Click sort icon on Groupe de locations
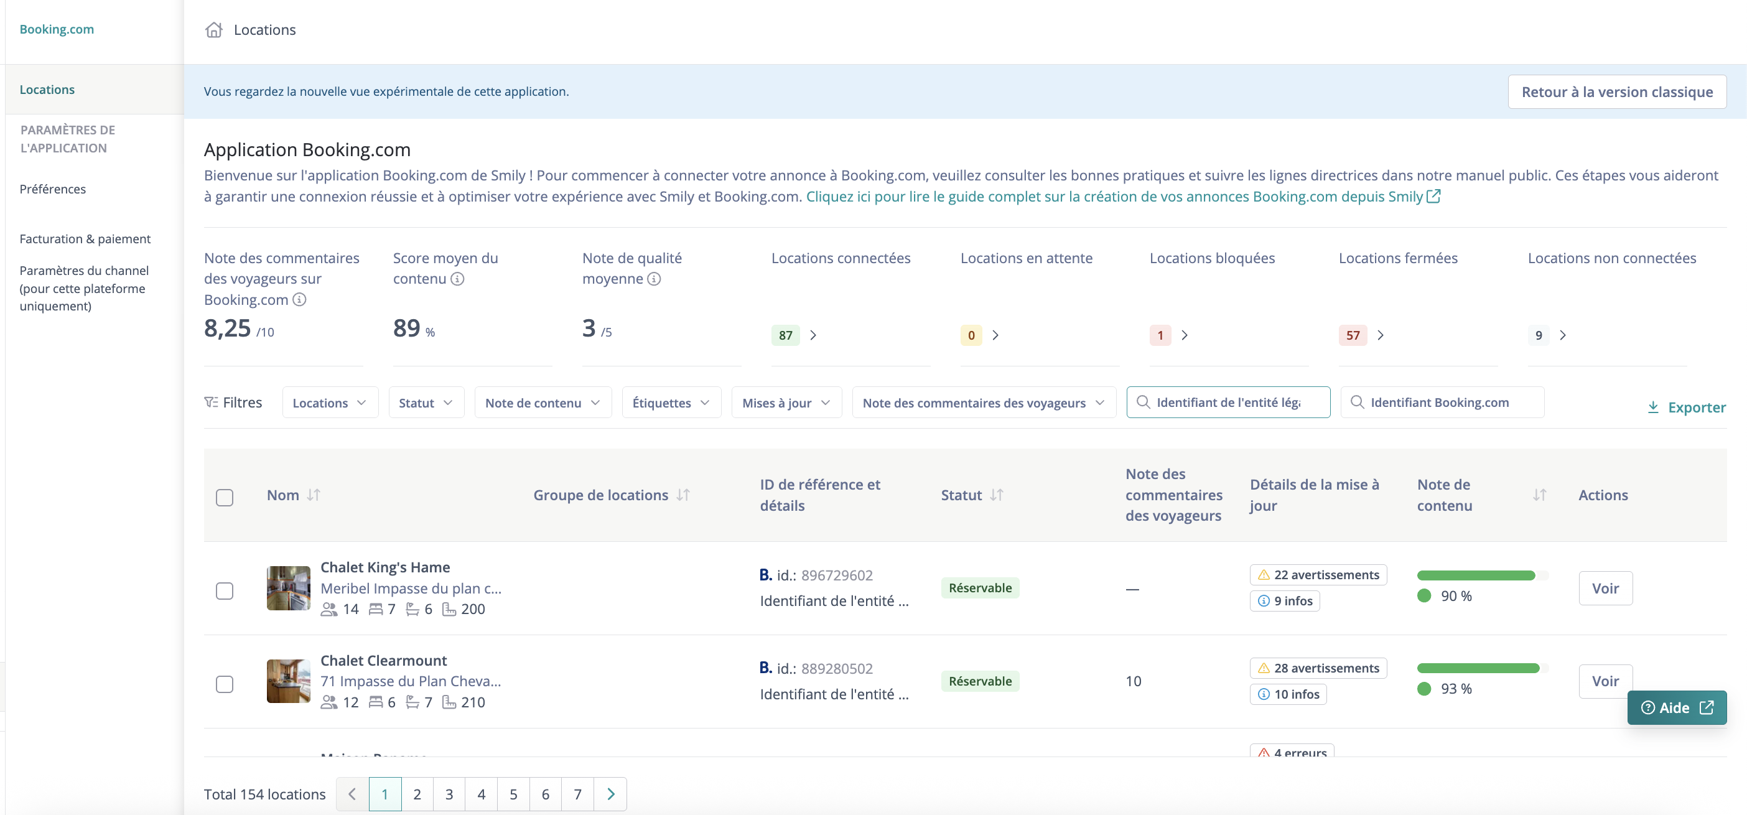 pos(683,495)
